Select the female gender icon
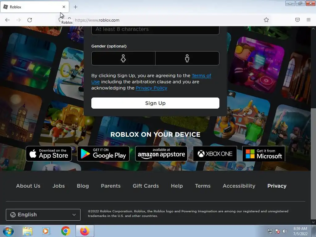 point(123,58)
